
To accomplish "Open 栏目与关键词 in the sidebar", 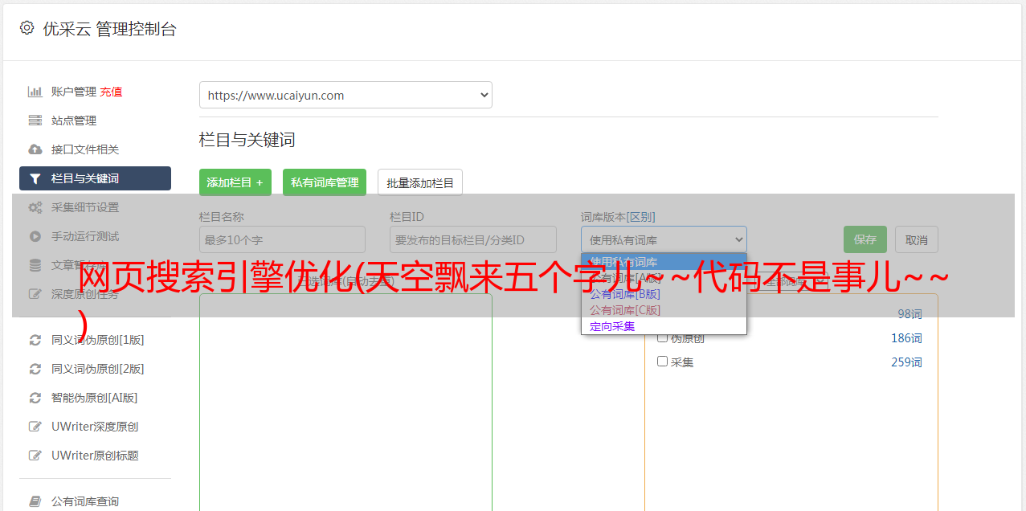I will point(95,178).
